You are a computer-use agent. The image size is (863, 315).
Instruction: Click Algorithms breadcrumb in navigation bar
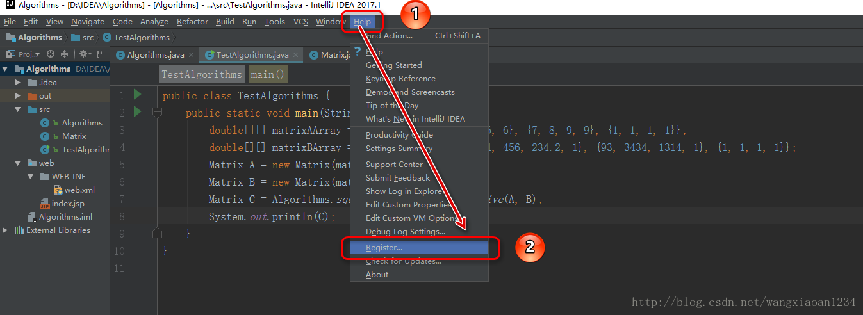pos(34,38)
